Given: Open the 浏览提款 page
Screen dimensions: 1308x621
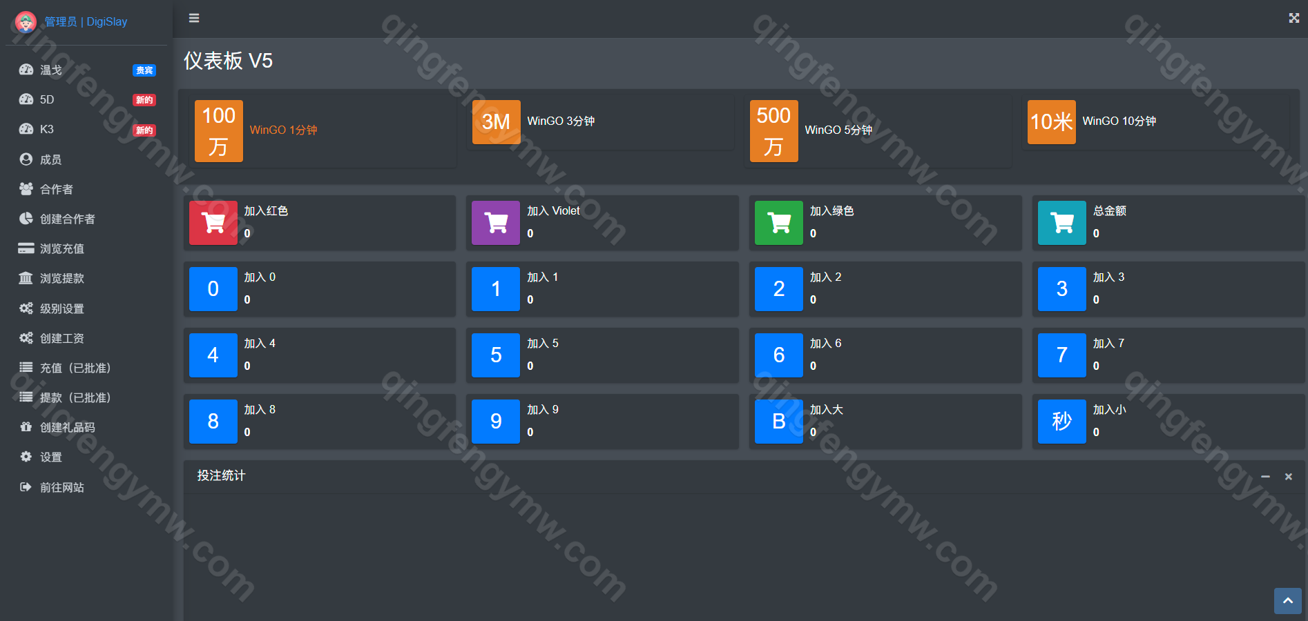Looking at the screenshot, I should 86,278.
